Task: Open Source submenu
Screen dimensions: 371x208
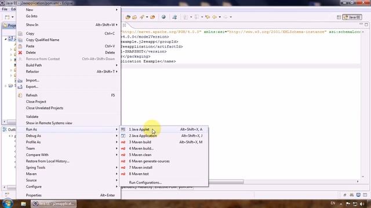Action: coord(68,180)
